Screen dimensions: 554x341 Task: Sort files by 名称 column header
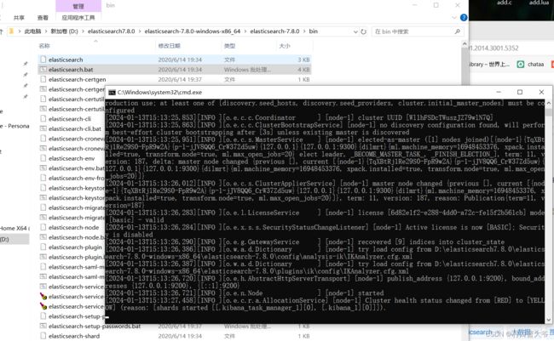(44, 45)
